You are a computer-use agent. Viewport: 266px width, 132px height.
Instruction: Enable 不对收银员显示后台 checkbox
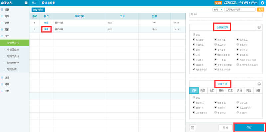pyautogui.click(x=238, y=65)
